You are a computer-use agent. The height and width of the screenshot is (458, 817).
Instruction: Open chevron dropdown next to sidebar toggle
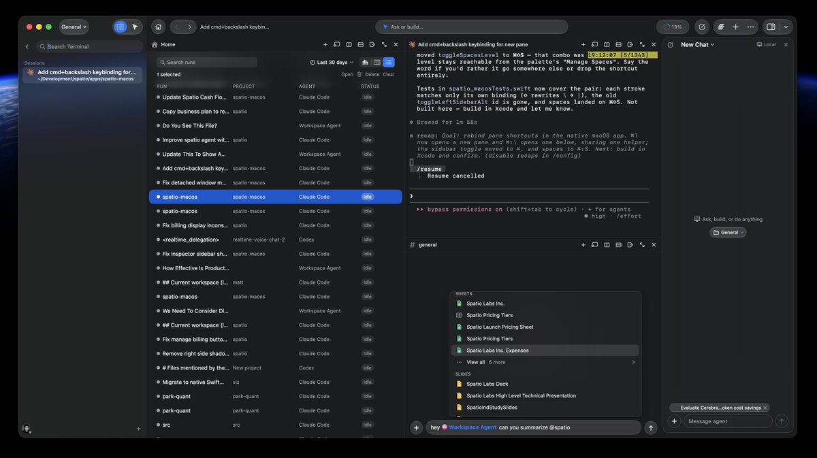pos(786,27)
